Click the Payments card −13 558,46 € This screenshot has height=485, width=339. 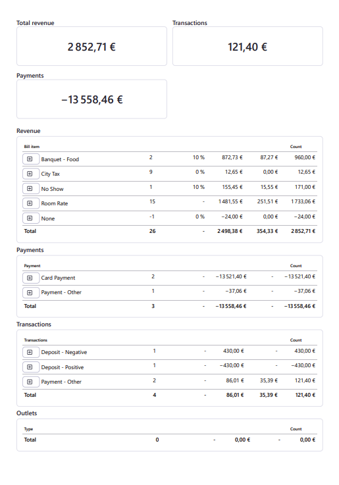click(91, 99)
